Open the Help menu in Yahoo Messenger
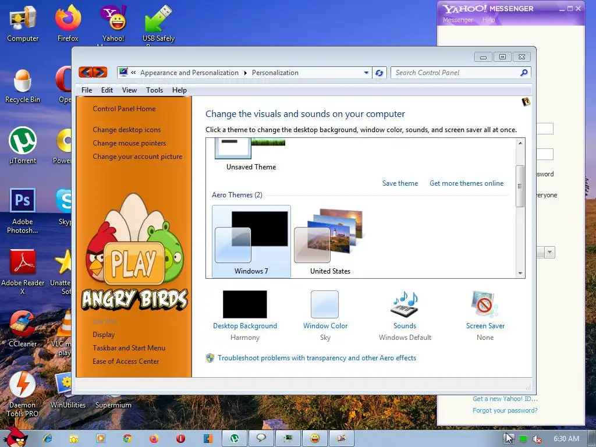This screenshot has width=596, height=447. pyautogui.click(x=488, y=20)
